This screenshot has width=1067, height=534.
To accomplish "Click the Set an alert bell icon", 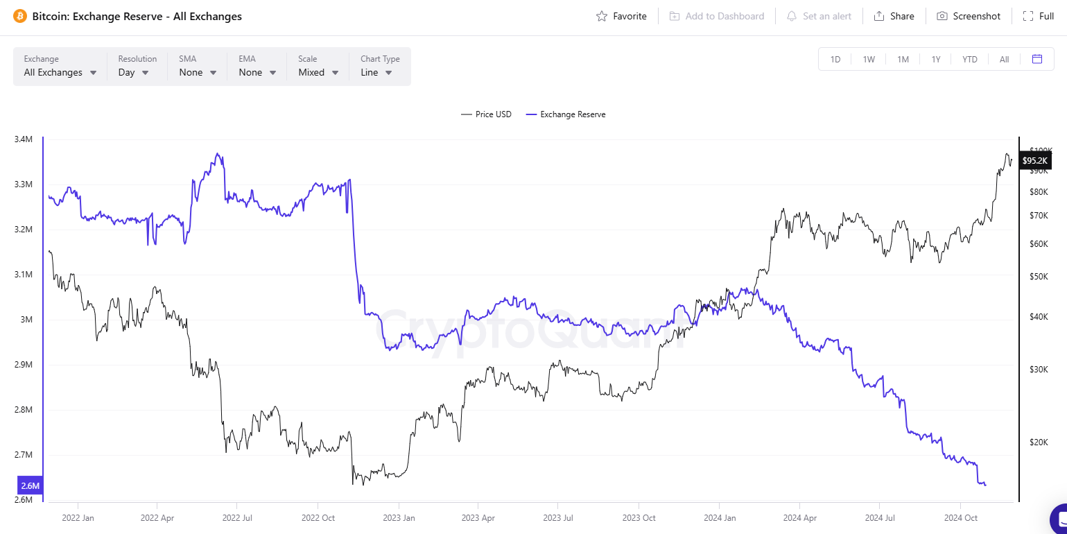I will [792, 16].
